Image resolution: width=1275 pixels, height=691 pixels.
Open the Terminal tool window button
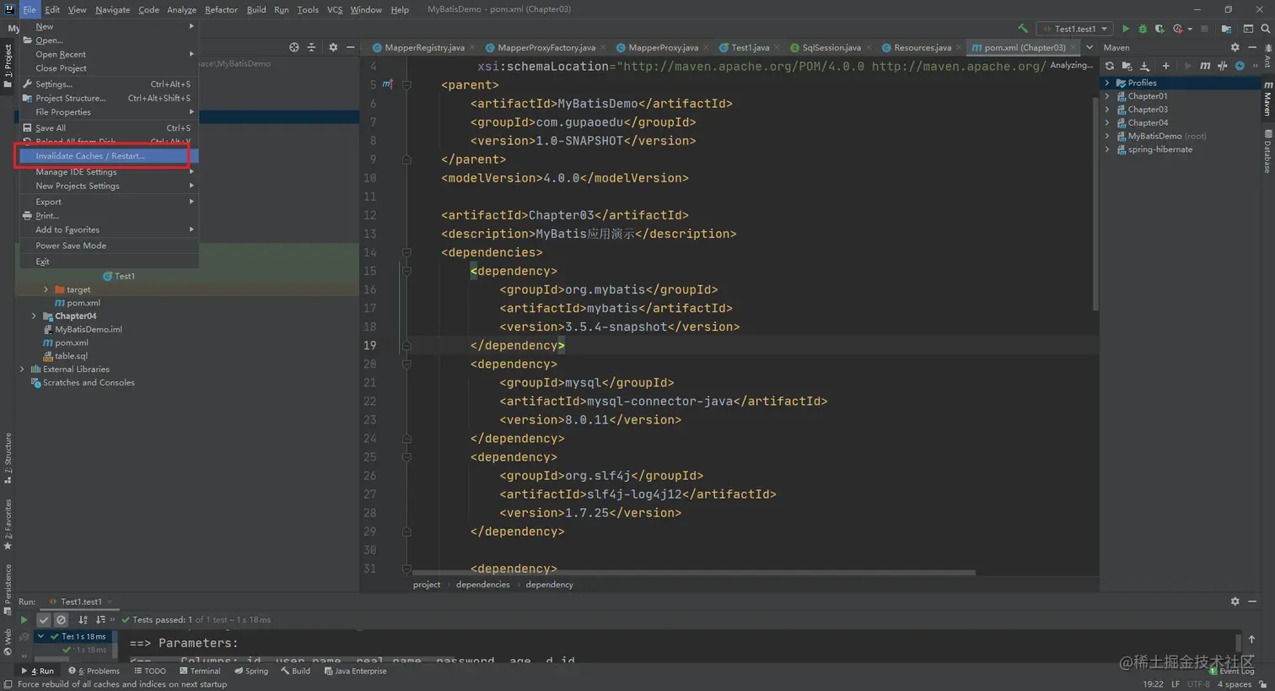pyautogui.click(x=200, y=672)
